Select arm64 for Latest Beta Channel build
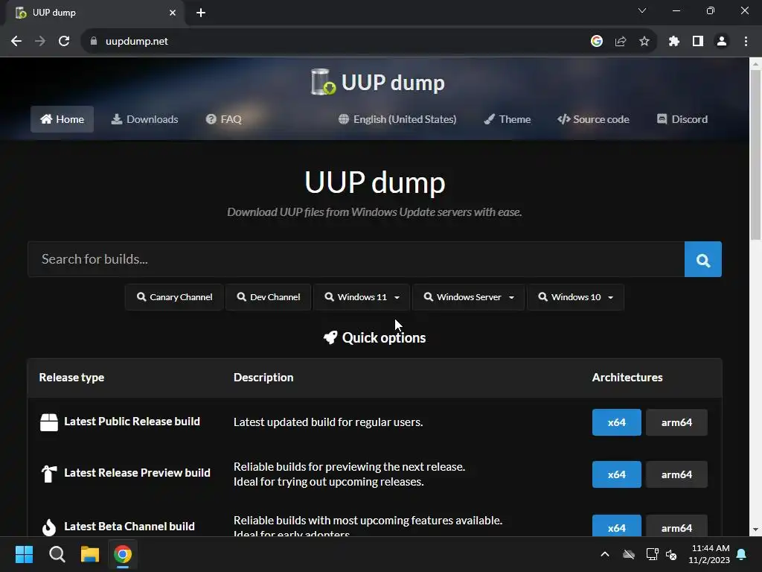Image resolution: width=762 pixels, height=572 pixels. pos(676,526)
